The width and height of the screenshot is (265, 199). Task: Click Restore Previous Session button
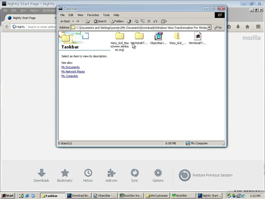point(205,175)
